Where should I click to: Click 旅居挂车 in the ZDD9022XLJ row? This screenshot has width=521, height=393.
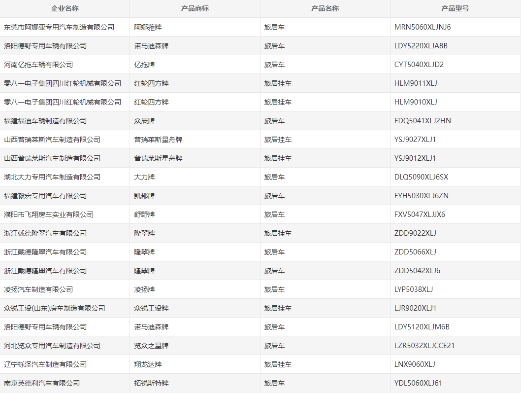[278, 233]
